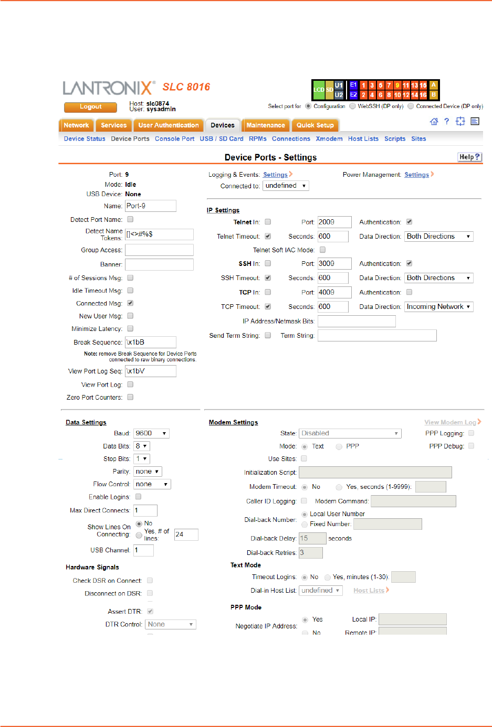Select the green LCD block in port panel
This screenshot has width=492, height=727.
coord(318,90)
